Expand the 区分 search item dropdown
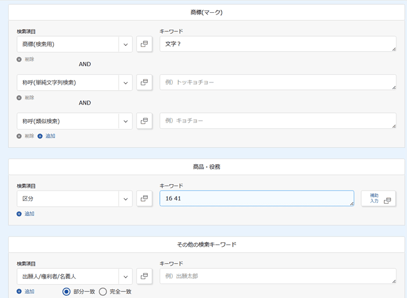The height and width of the screenshot is (298, 407). (125, 199)
